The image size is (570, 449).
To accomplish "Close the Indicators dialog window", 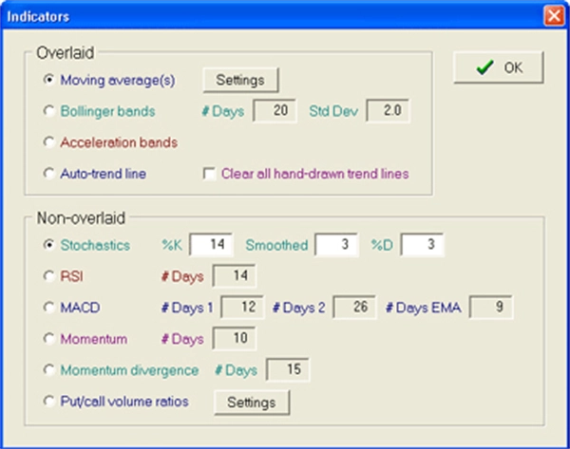I will coord(553,16).
